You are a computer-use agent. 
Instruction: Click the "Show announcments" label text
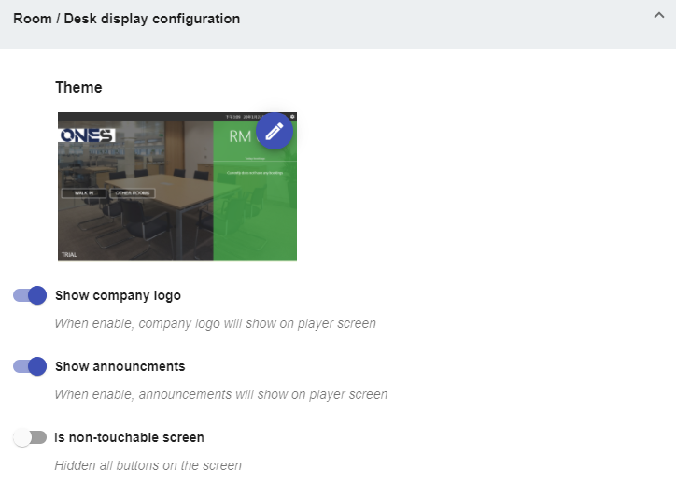(x=120, y=366)
